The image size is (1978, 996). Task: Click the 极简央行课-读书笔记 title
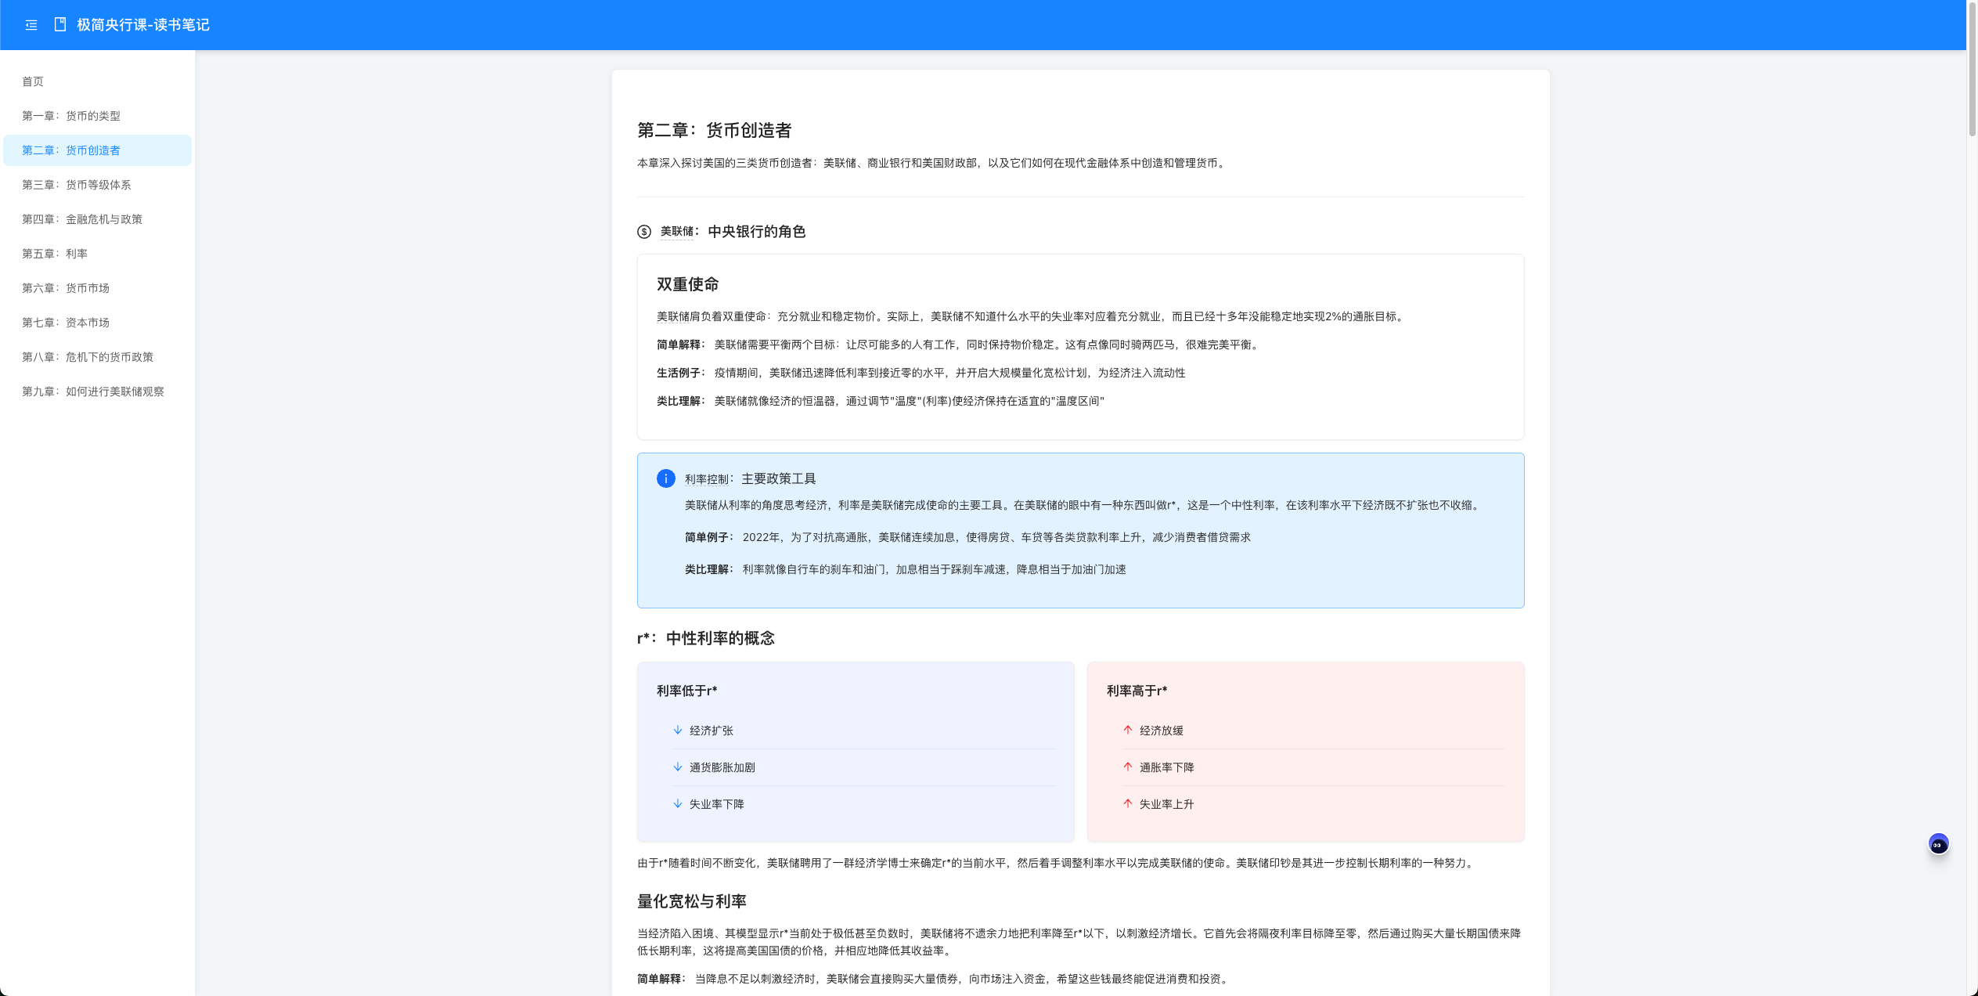click(x=143, y=25)
